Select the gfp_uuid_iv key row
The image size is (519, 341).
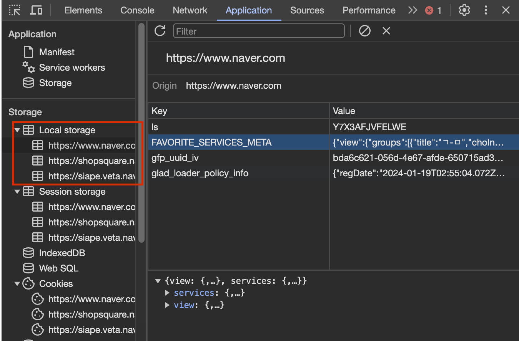pyautogui.click(x=238, y=158)
